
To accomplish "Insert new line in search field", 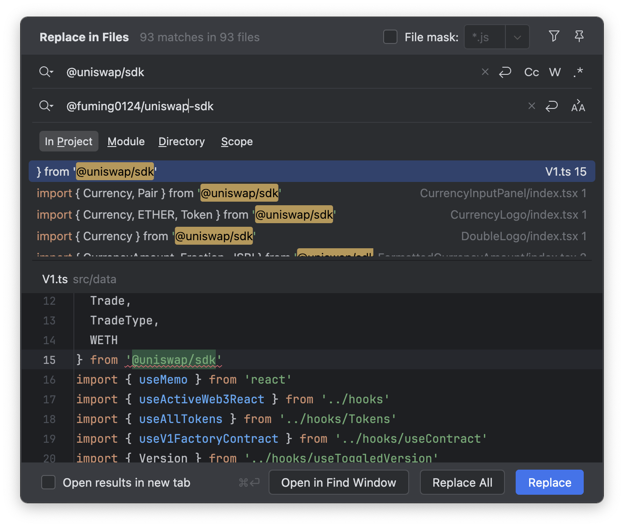I will pyautogui.click(x=505, y=72).
